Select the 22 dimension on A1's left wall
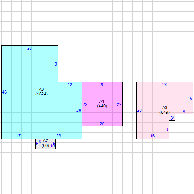 click(x=85, y=104)
